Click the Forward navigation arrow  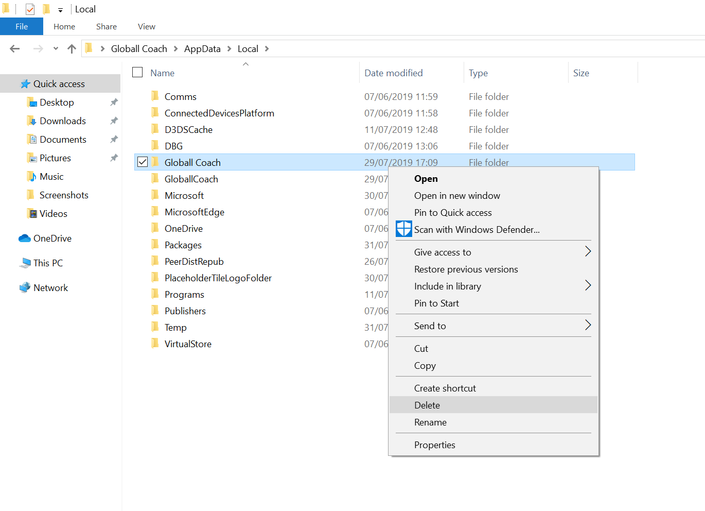(x=38, y=49)
